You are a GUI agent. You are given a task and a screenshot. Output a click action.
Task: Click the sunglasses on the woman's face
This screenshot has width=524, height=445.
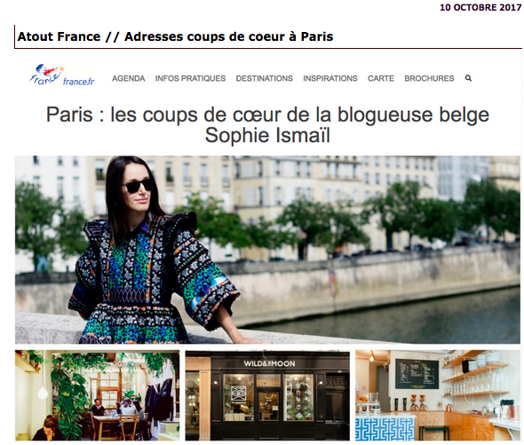tap(139, 186)
